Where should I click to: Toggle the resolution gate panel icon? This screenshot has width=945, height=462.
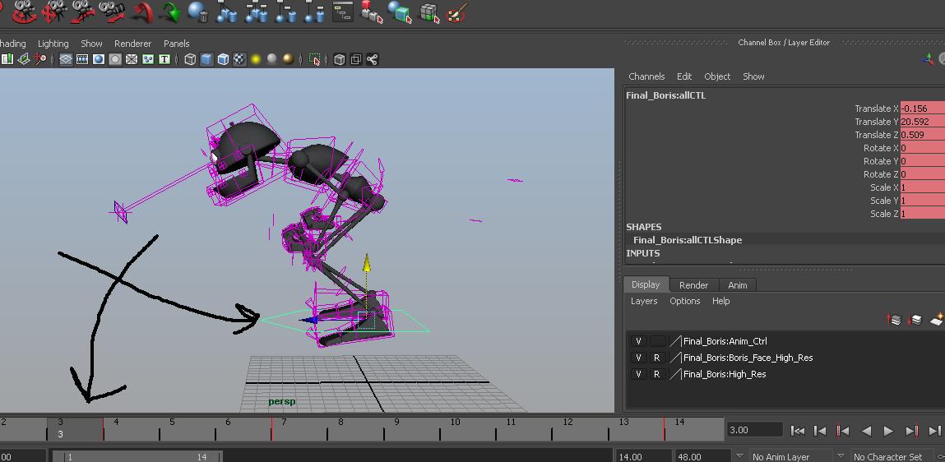pos(99,60)
